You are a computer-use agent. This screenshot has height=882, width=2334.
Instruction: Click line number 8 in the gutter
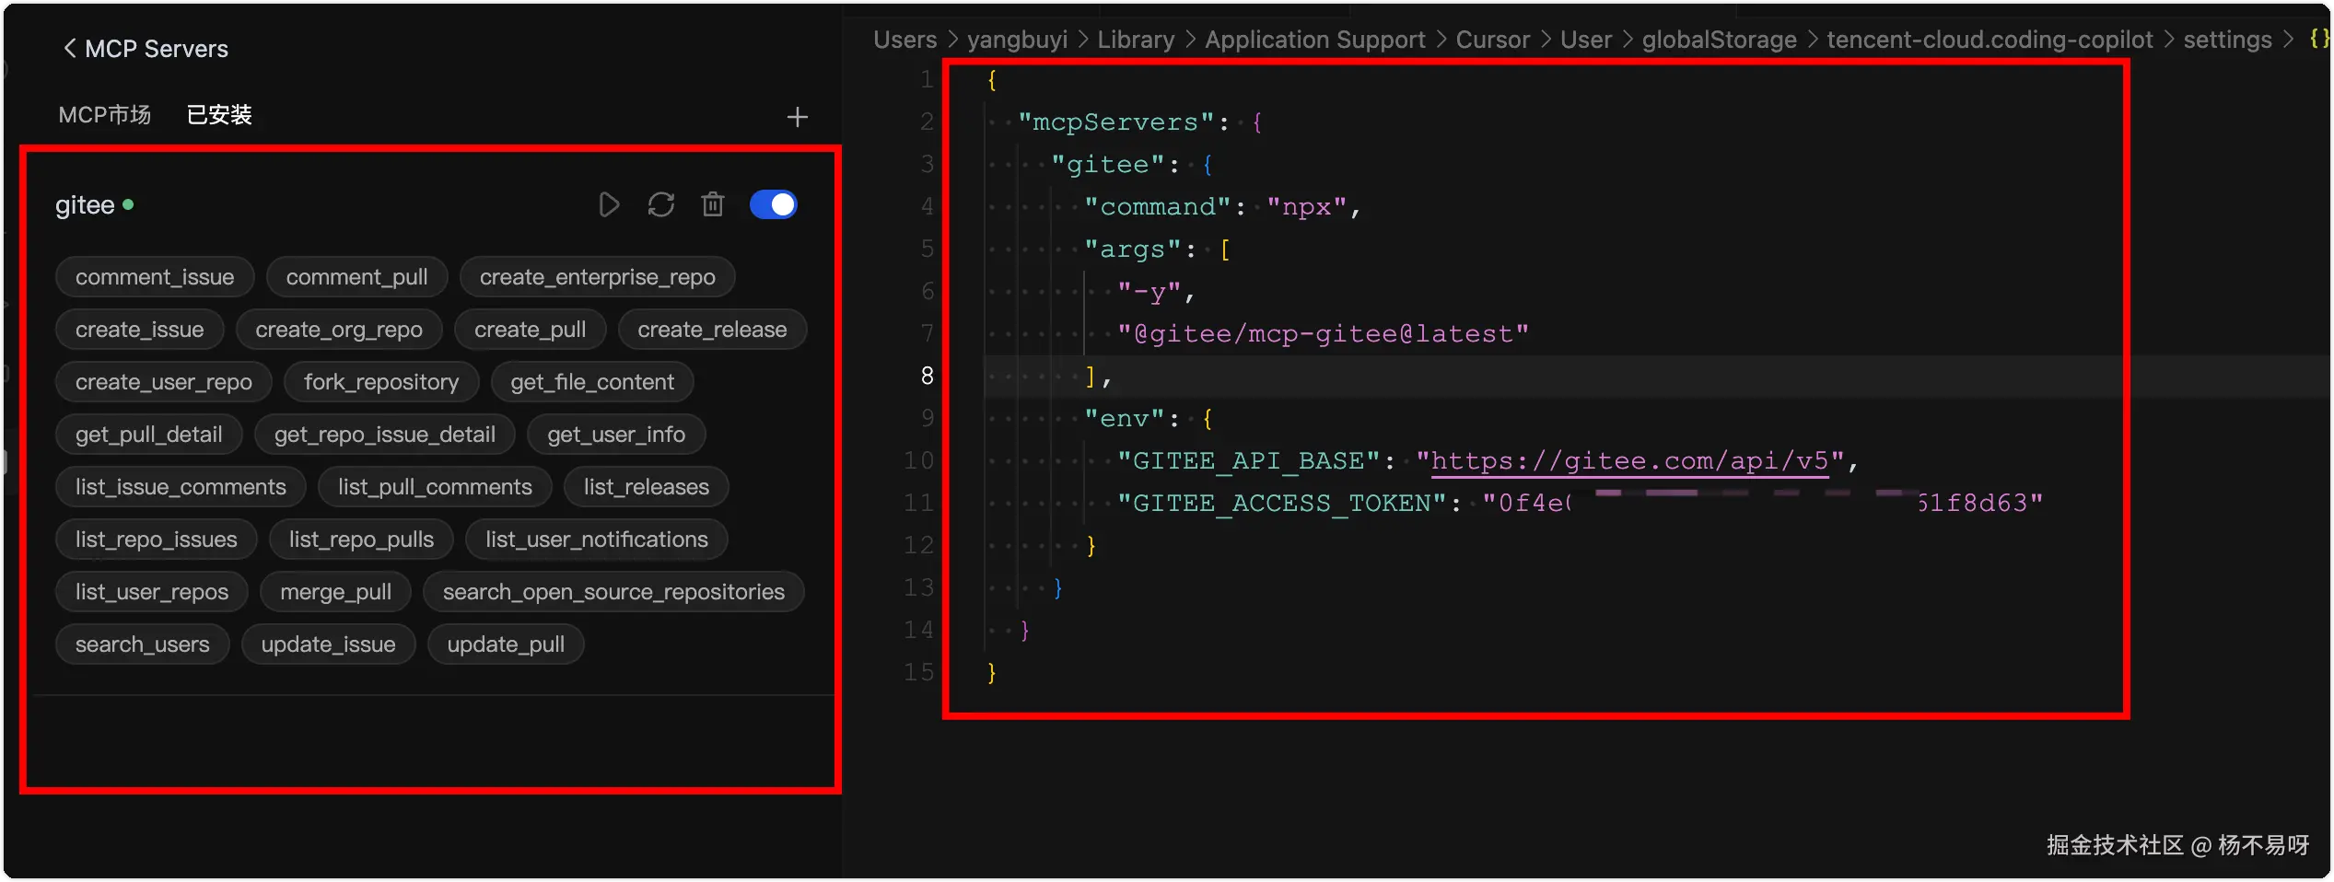coord(927,376)
